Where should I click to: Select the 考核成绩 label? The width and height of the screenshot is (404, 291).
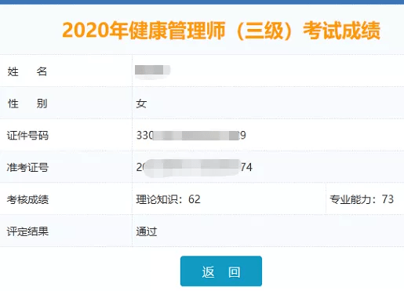point(27,199)
